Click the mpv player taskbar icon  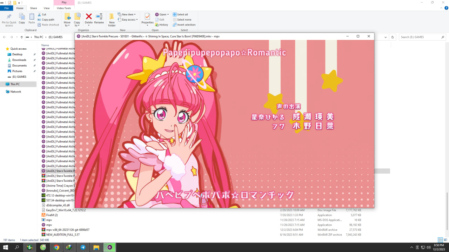(x=109, y=247)
